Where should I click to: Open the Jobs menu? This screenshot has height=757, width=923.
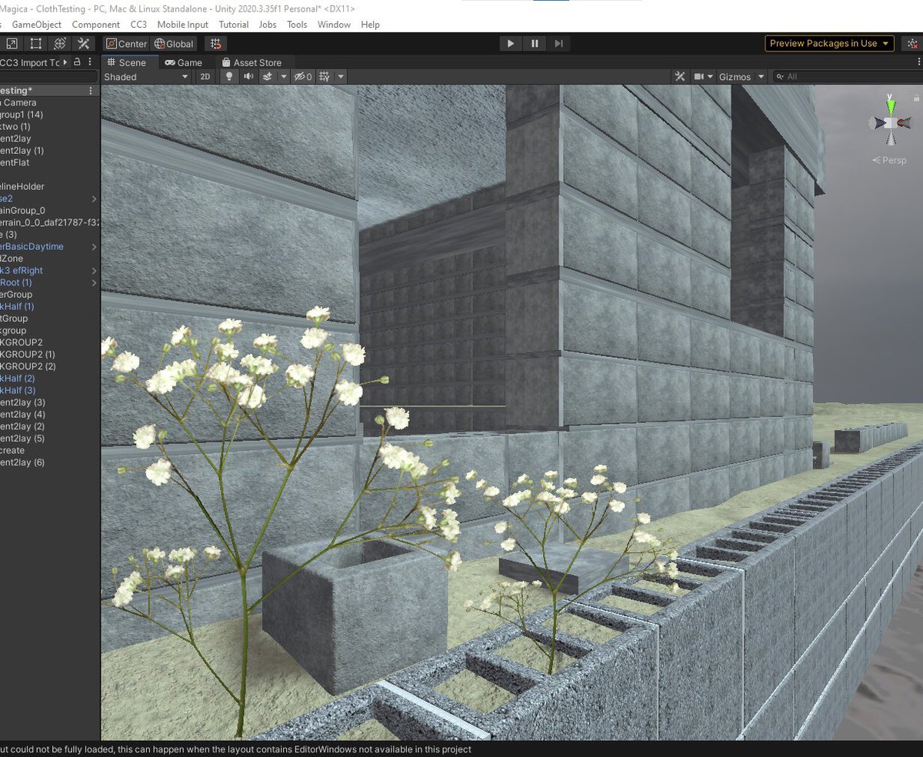tap(268, 25)
